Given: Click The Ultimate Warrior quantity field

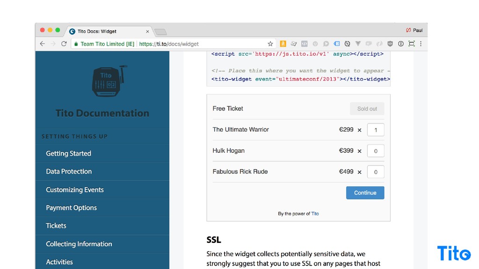Looking at the screenshot, I should coord(376,130).
